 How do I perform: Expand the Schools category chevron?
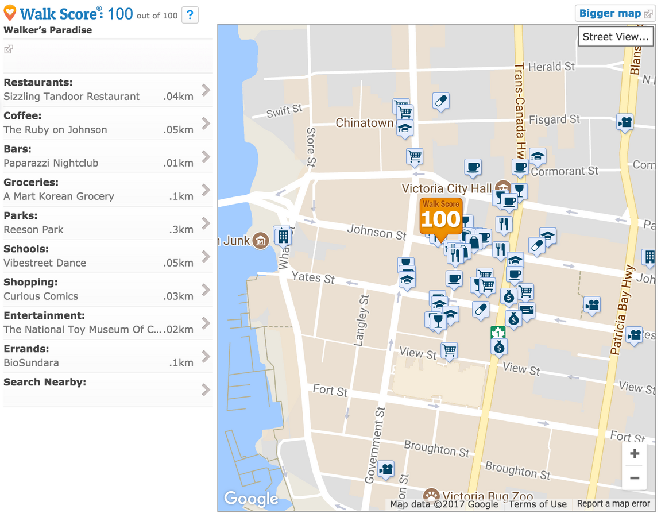coord(206,257)
